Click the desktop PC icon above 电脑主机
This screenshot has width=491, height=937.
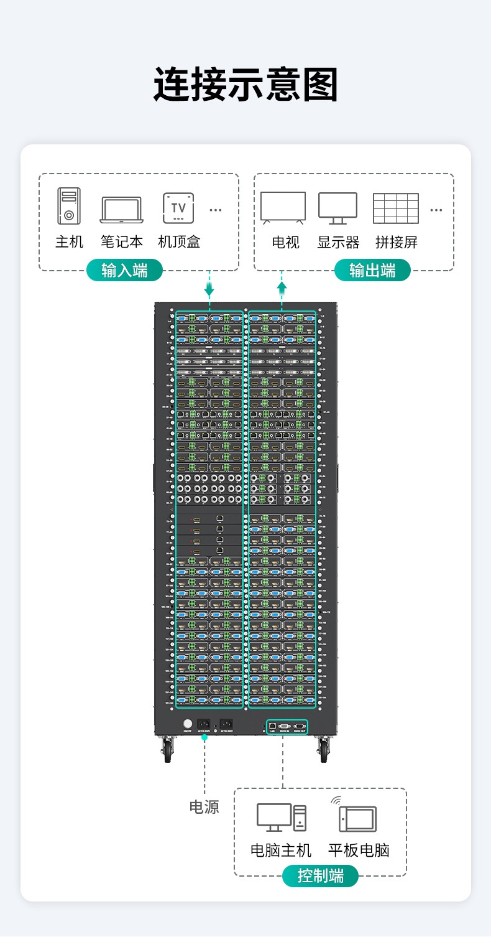click(282, 818)
